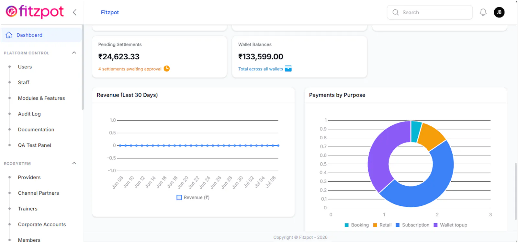Click the 4 settlements awaiting approval link
518x243 pixels.
point(130,69)
